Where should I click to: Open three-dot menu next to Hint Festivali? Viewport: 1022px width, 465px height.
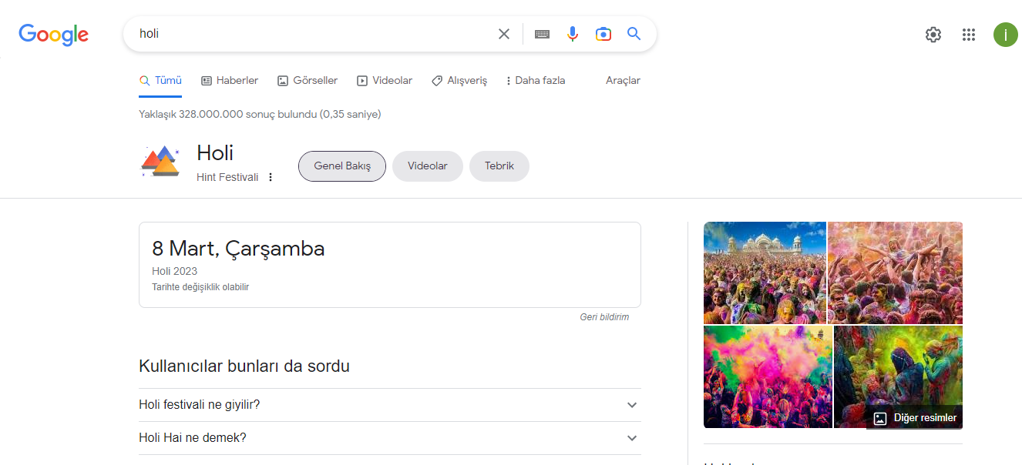(271, 176)
